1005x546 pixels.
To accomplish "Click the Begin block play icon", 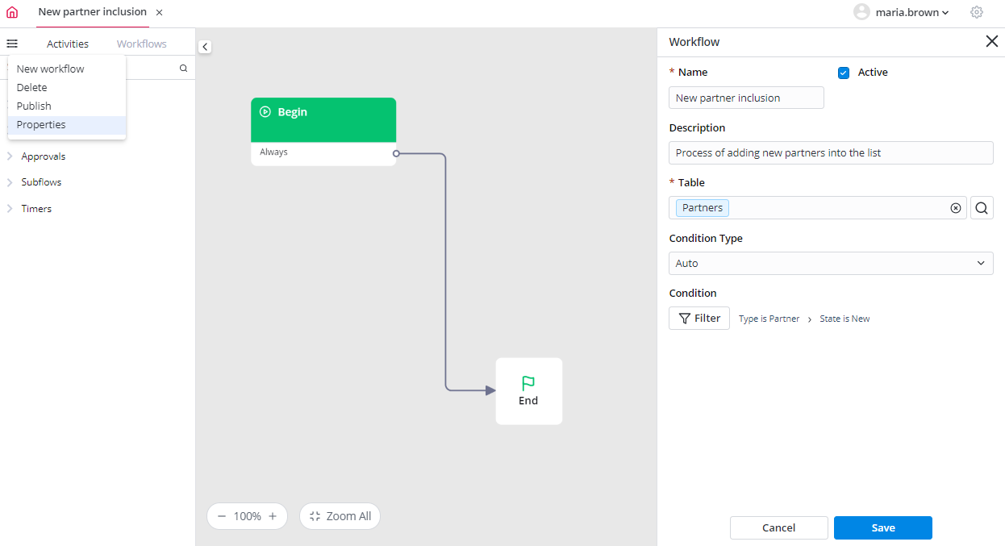I will click(x=265, y=112).
